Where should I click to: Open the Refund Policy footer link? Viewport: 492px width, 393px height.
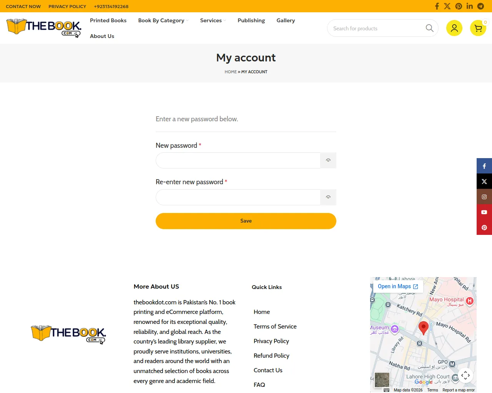click(x=271, y=356)
